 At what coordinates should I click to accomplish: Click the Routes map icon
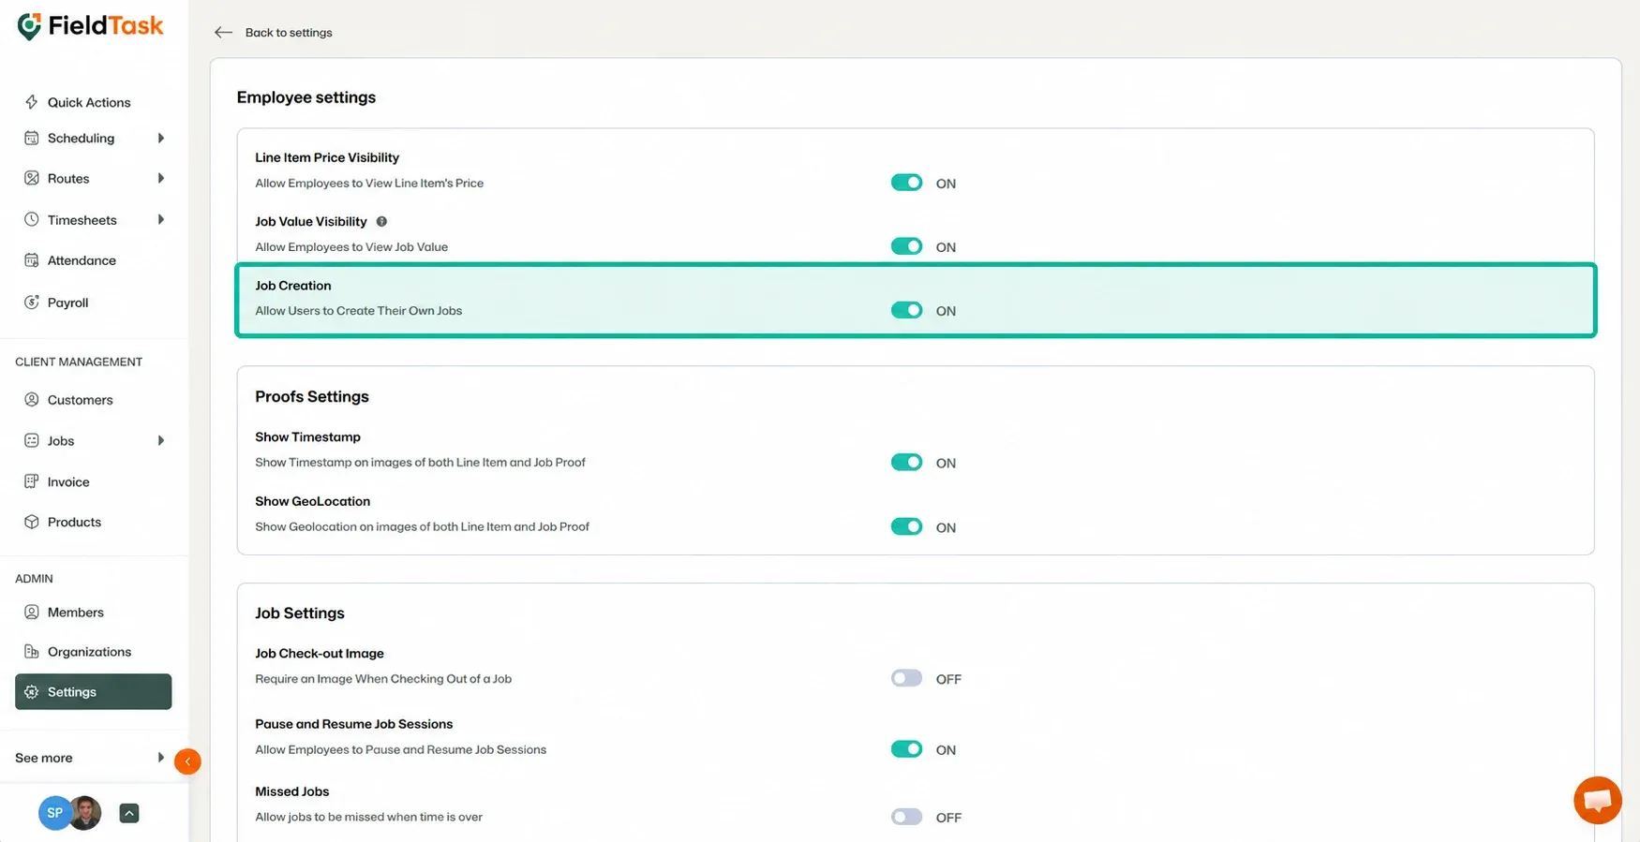[32, 178]
